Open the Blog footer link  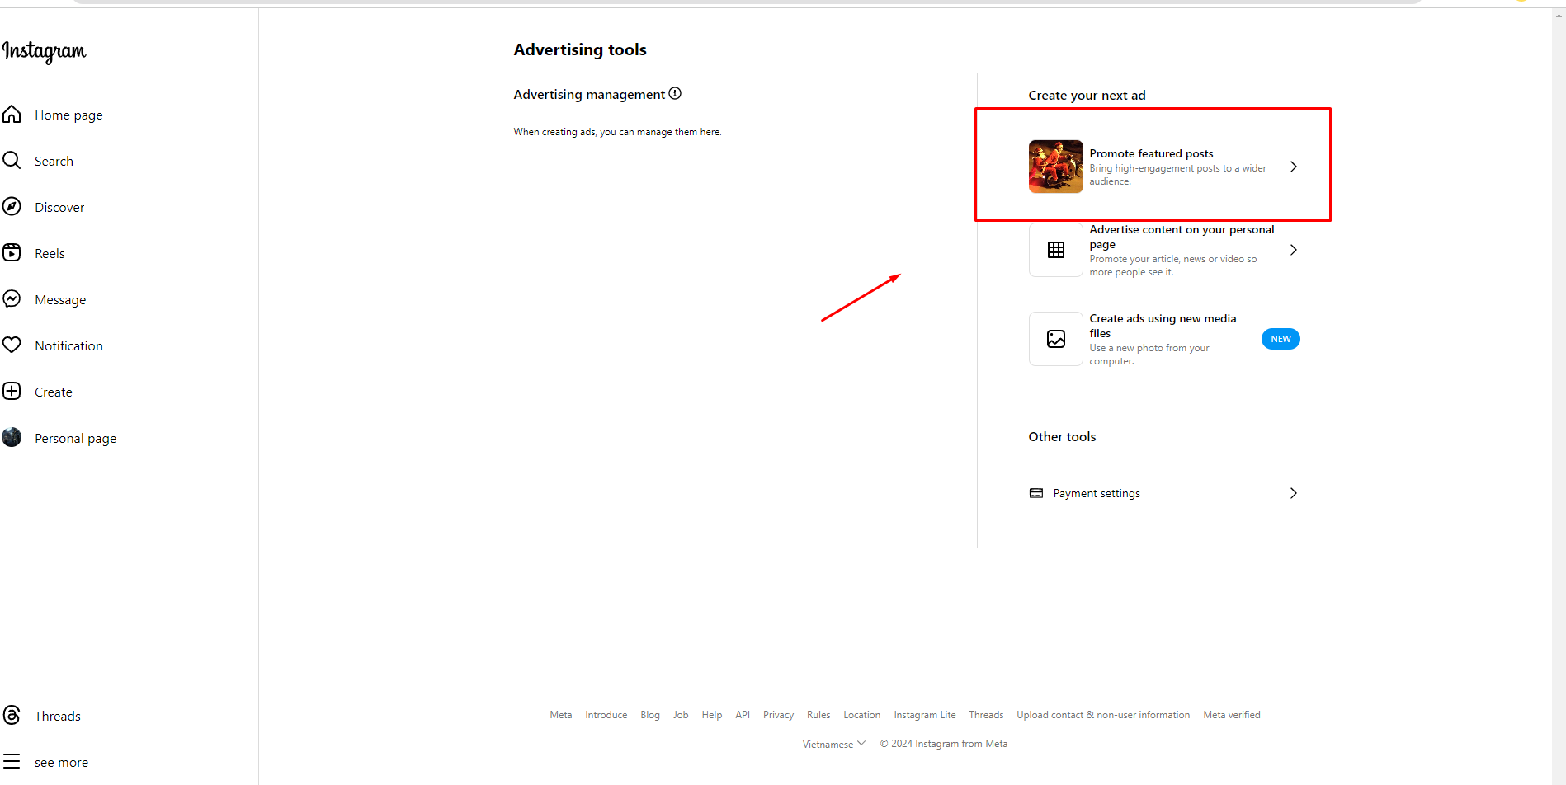[x=650, y=715]
